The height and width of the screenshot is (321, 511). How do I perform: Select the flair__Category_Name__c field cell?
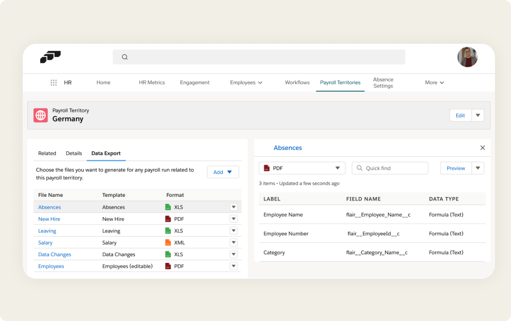377,253
